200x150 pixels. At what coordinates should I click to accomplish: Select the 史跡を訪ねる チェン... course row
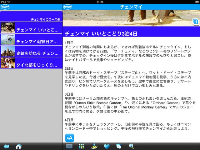(31, 51)
